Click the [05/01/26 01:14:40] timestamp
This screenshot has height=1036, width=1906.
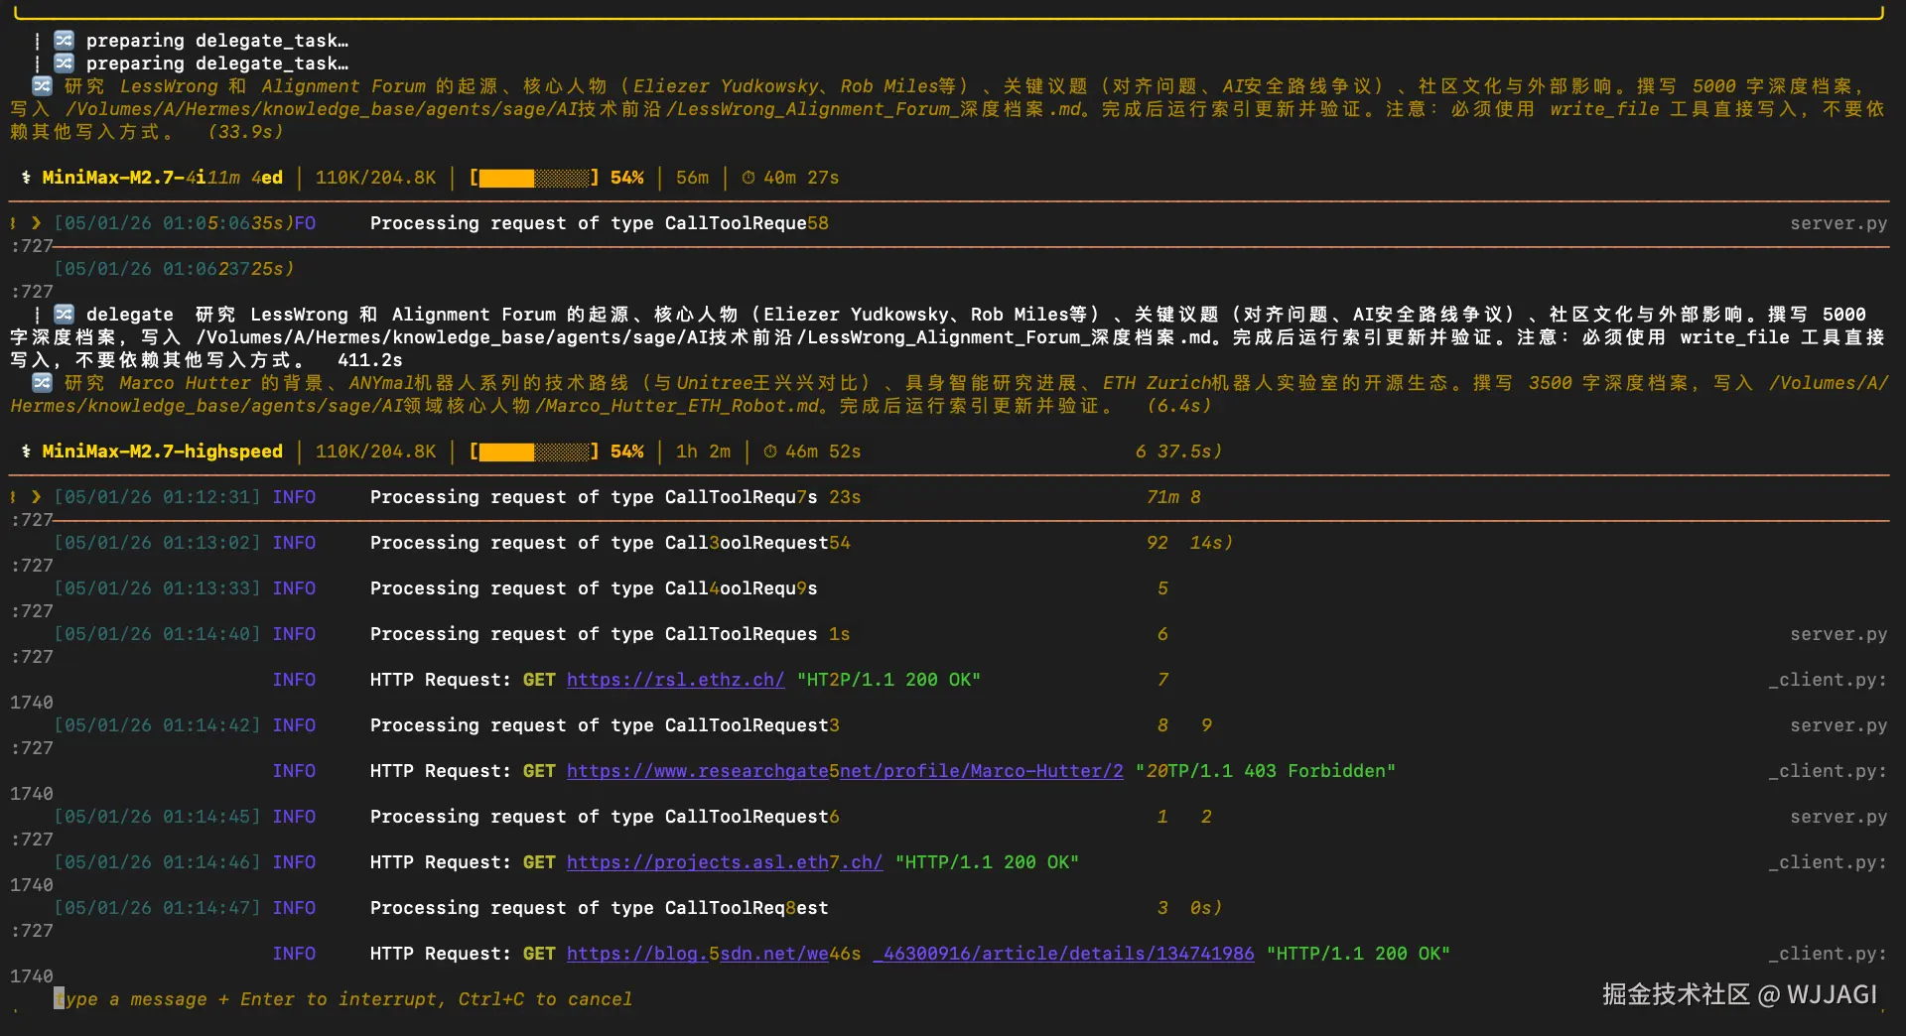coord(157,634)
